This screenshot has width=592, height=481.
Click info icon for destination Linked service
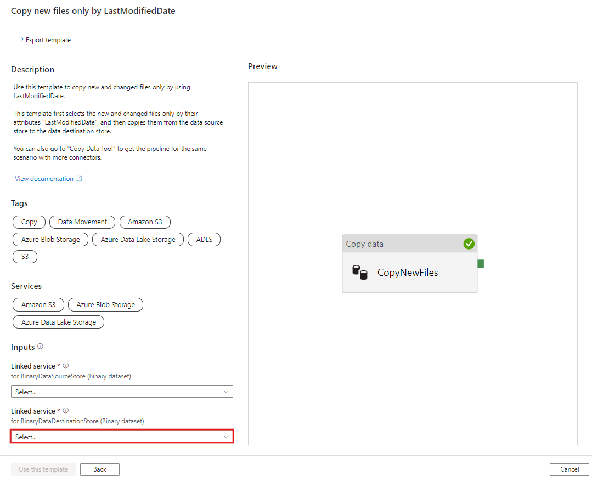(66, 411)
